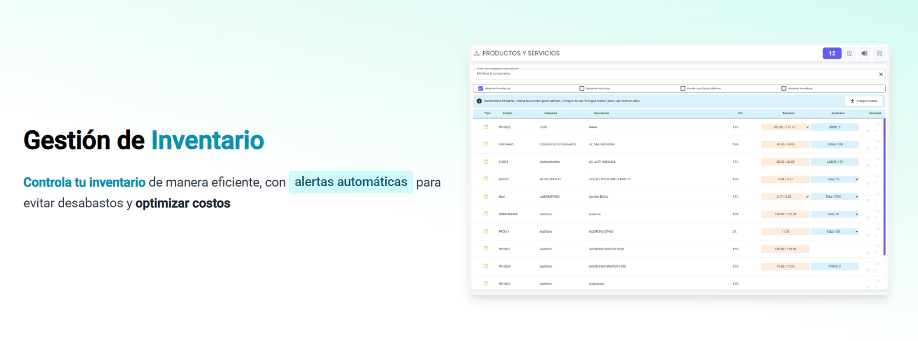Viewport: 918px width, 341px height.
Task: Click the AUDIFONO BT400 description
Action: coord(601,231)
